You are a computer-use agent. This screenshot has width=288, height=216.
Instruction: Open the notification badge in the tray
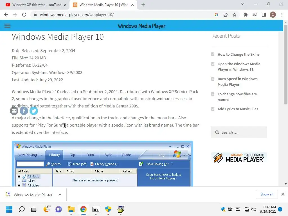pyautogui.click(x=280, y=209)
